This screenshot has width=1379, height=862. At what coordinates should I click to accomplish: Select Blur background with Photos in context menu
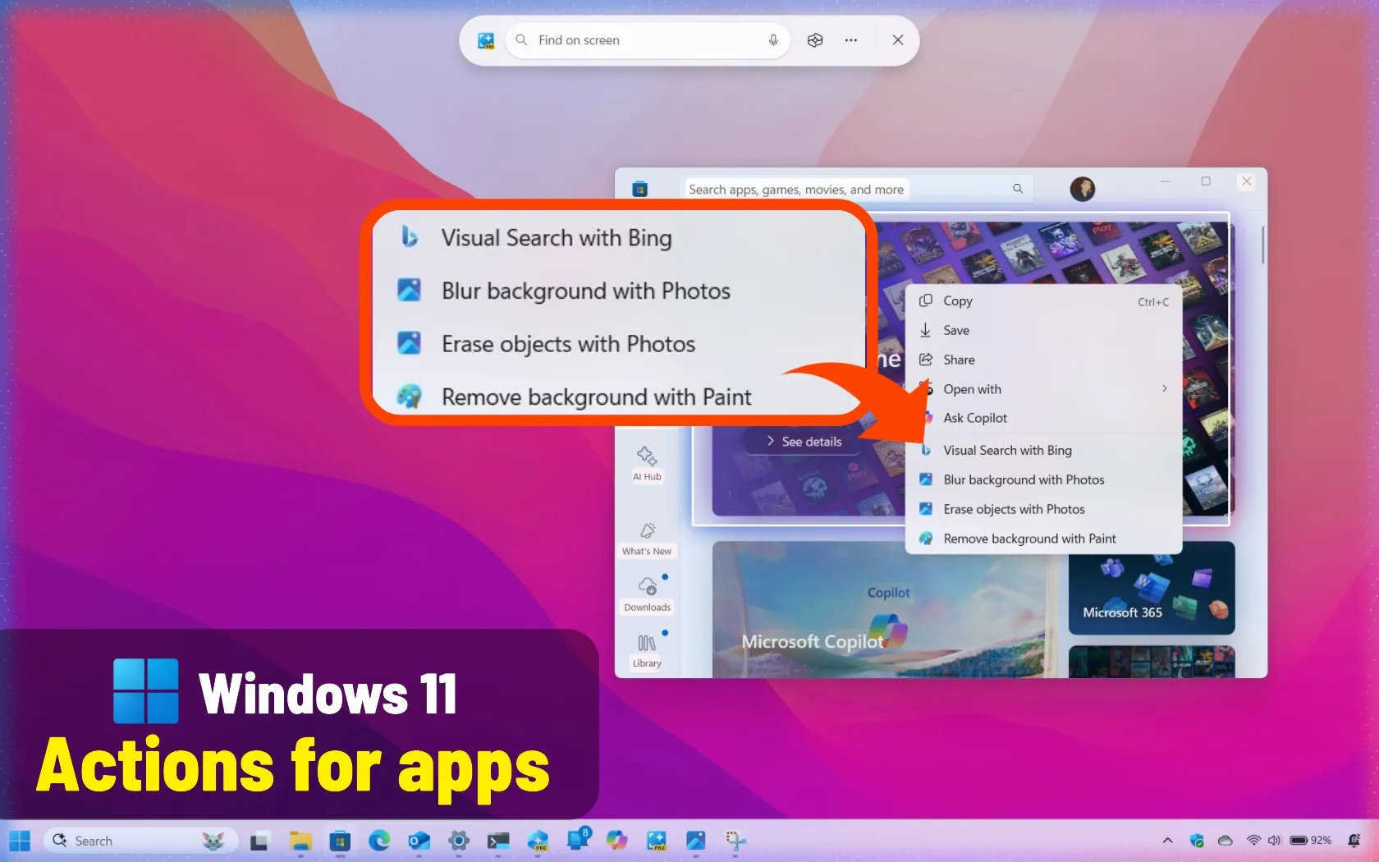tap(1044, 479)
